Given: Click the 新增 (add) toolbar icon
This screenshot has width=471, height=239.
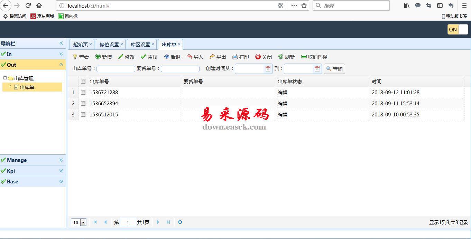Looking at the screenshot, I should (98, 57).
